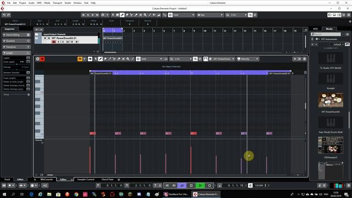Switch to the Track tab below inspector
Viewport: 352px width, 198px height.
(7, 179)
